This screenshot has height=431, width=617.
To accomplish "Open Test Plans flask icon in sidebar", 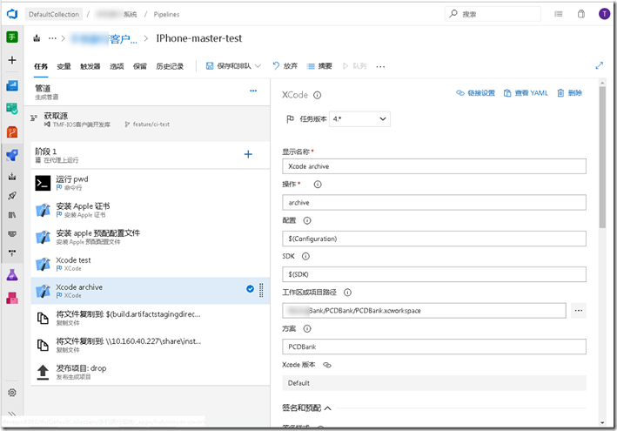I will pos(12,274).
